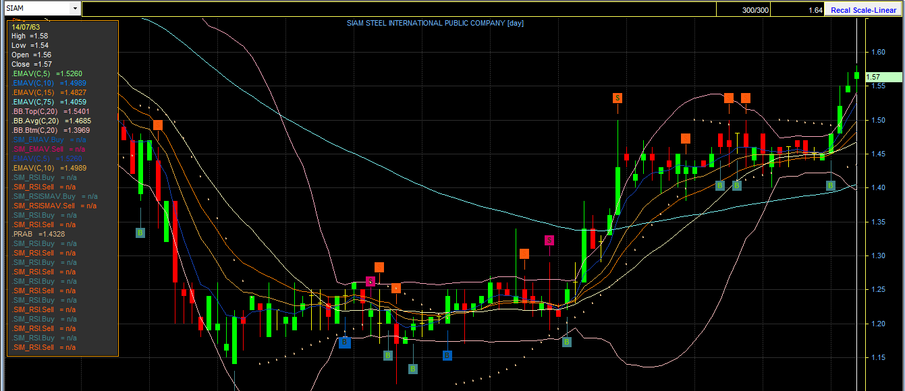905x391 pixels.
Task: Click the .SIM_EMAV.Buy = n/a legend row
Action: coord(49,140)
